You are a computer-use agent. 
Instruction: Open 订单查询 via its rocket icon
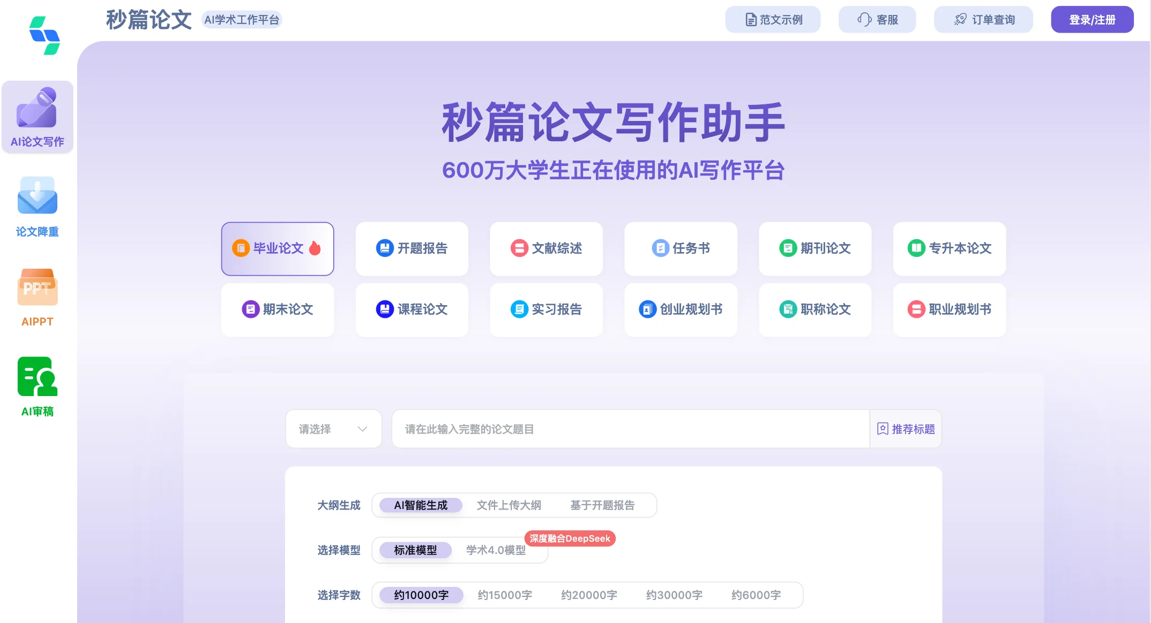click(959, 19)
